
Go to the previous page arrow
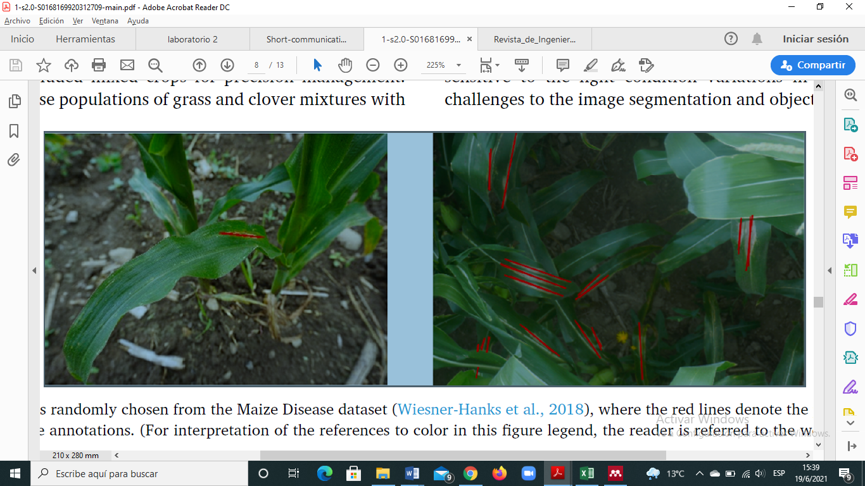(x=199, y=65)
